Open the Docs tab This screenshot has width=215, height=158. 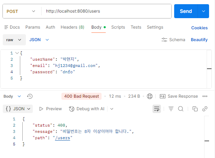12,27
